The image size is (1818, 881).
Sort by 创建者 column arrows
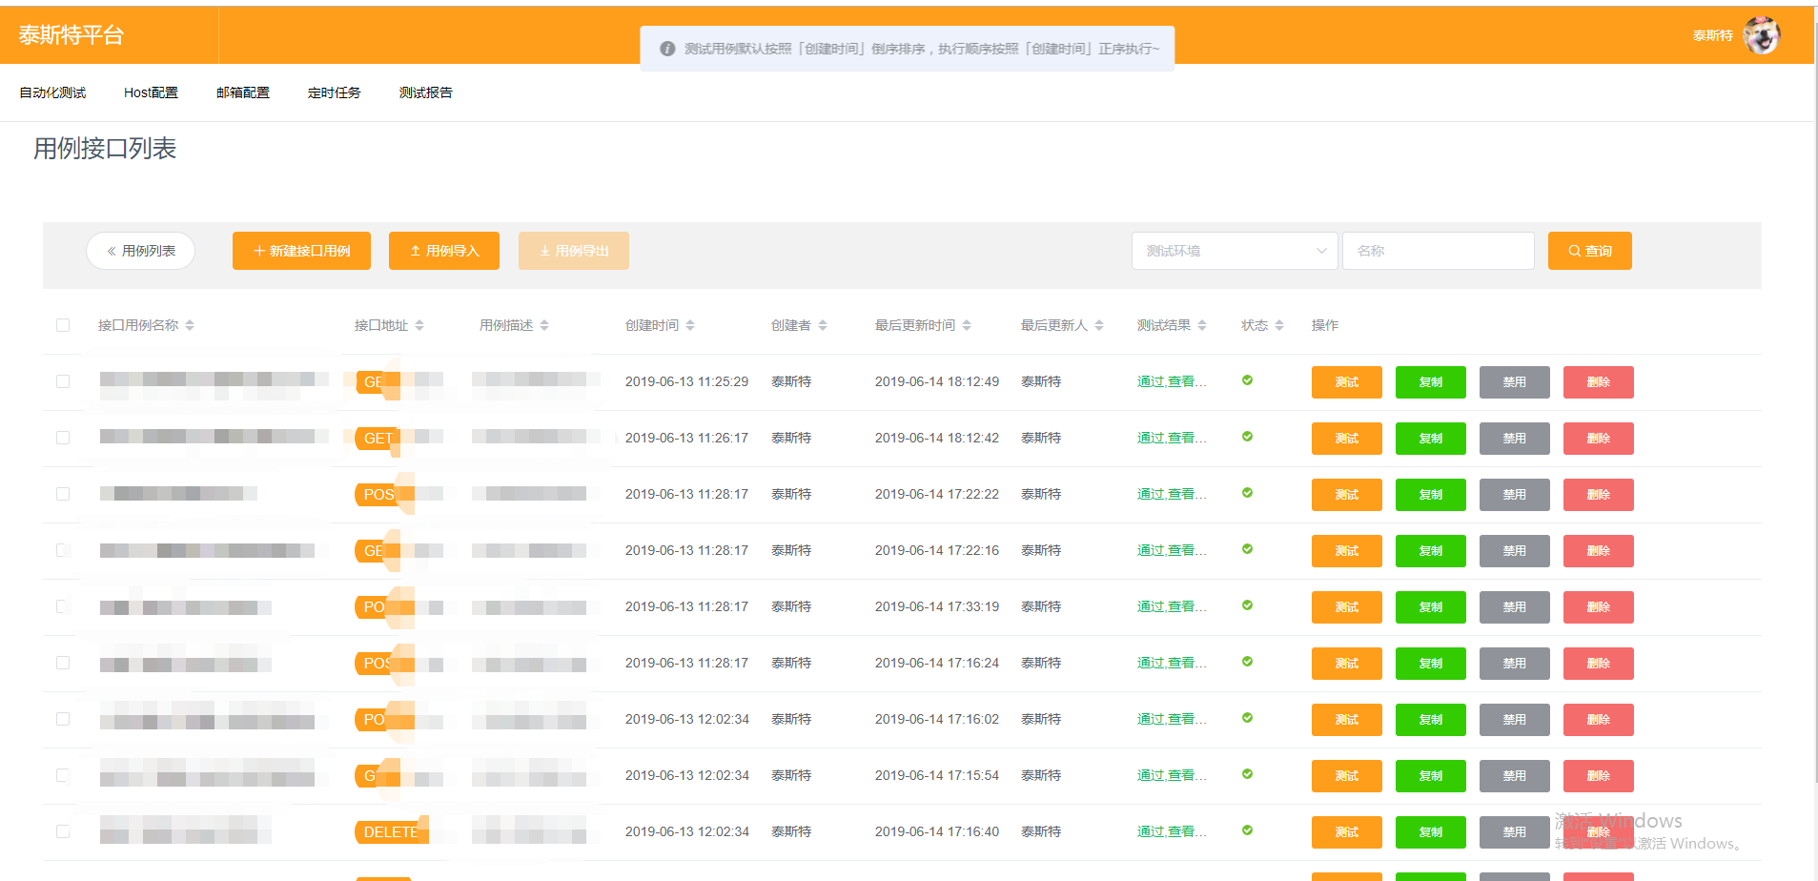point(823,325)
